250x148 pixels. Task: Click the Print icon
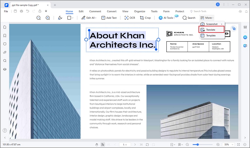coord(21,11)
